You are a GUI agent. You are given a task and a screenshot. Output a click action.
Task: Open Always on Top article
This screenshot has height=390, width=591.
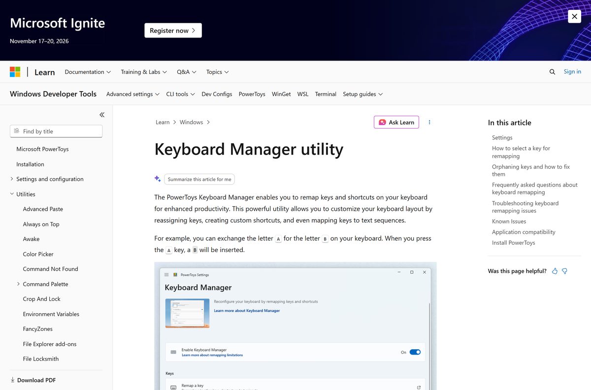click(x=41, y=224)
